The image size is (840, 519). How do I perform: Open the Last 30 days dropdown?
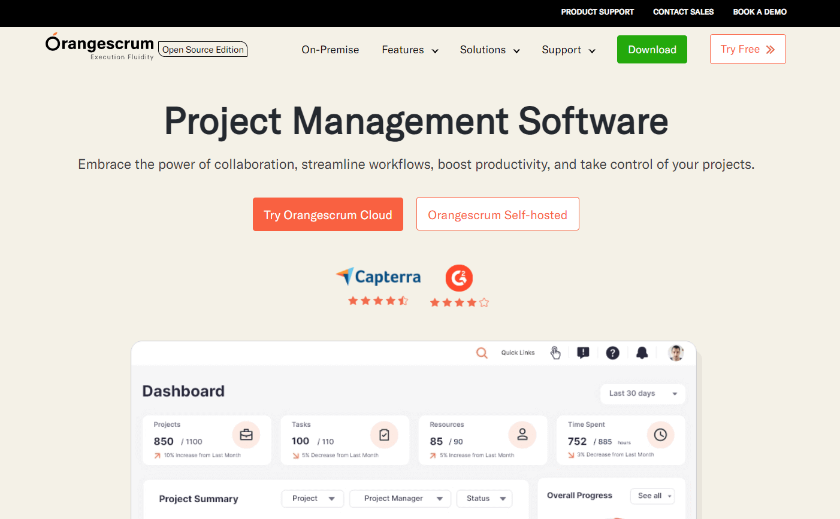tap(643, 394)
